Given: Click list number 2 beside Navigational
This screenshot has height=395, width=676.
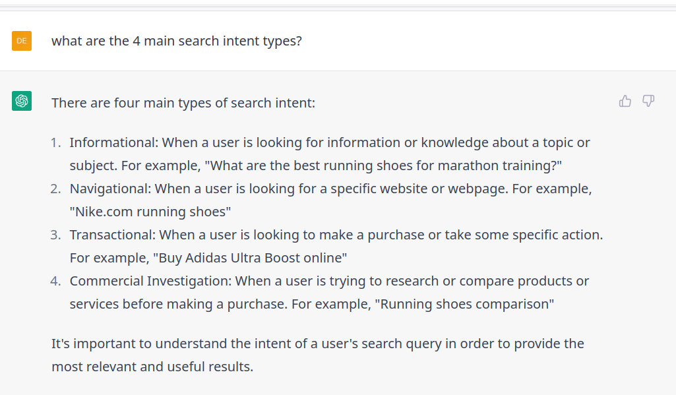Looking at the screenshot, I should click(x=56, y=189).
